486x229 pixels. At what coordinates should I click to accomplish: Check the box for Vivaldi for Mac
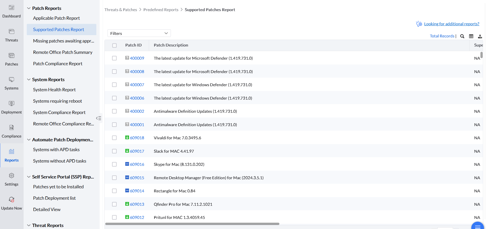114,138
